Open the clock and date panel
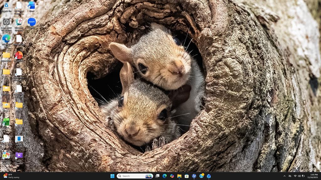 313,176
